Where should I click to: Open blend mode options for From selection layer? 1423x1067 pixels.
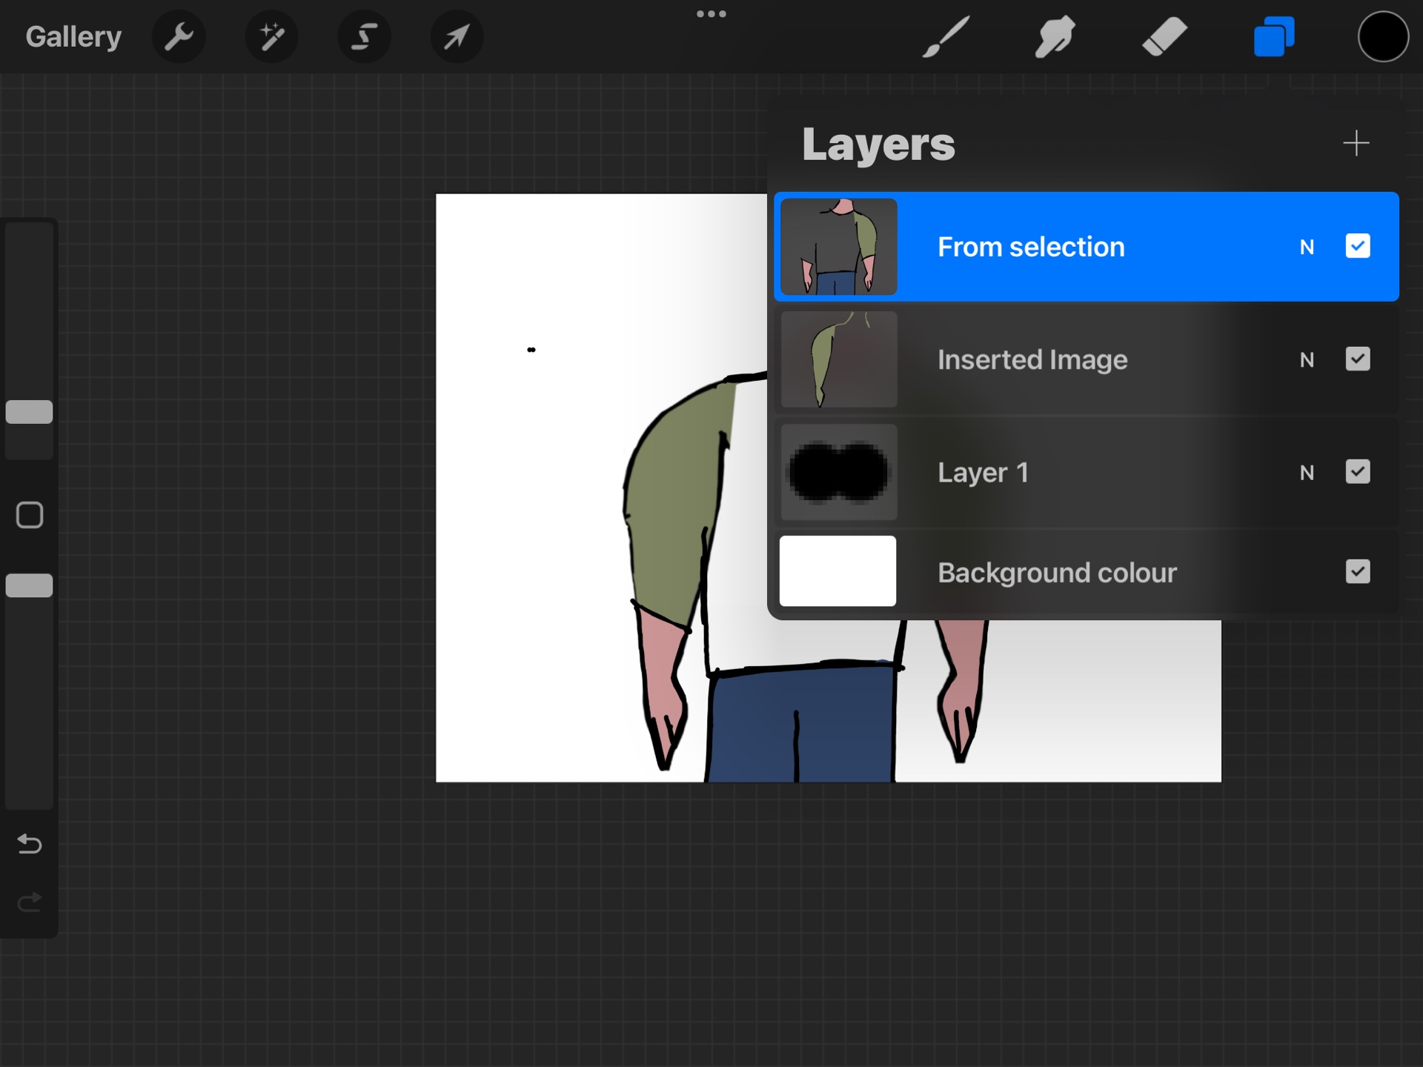click(x=1307, y=247)
